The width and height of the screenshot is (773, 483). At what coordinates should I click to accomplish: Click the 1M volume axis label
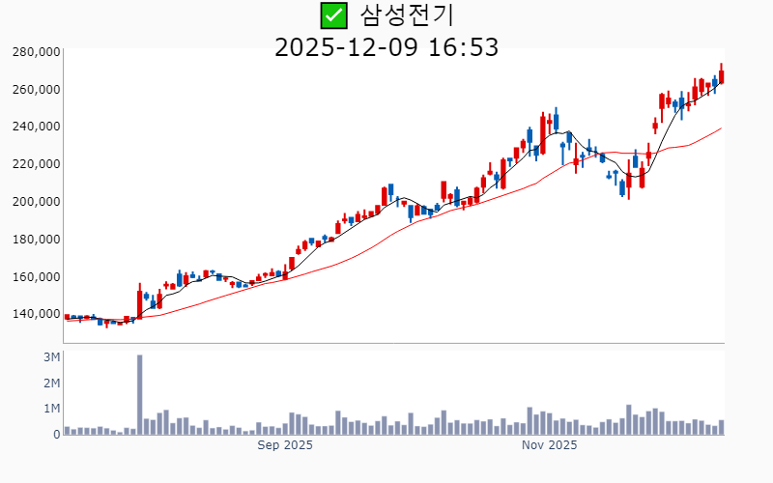pos(52,409)
